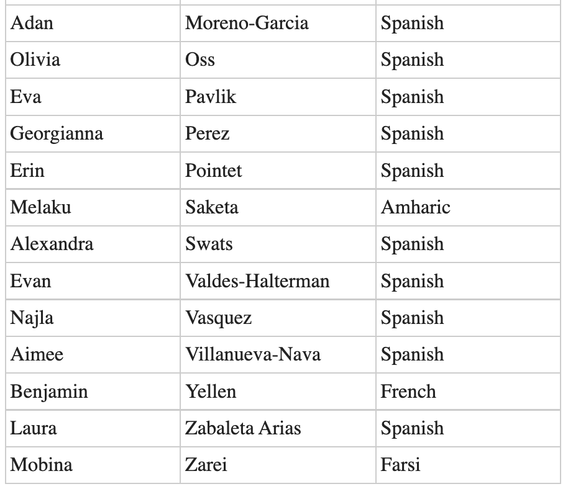Select the 'Moreno-Garcia' last name cell

pos(247,24)
